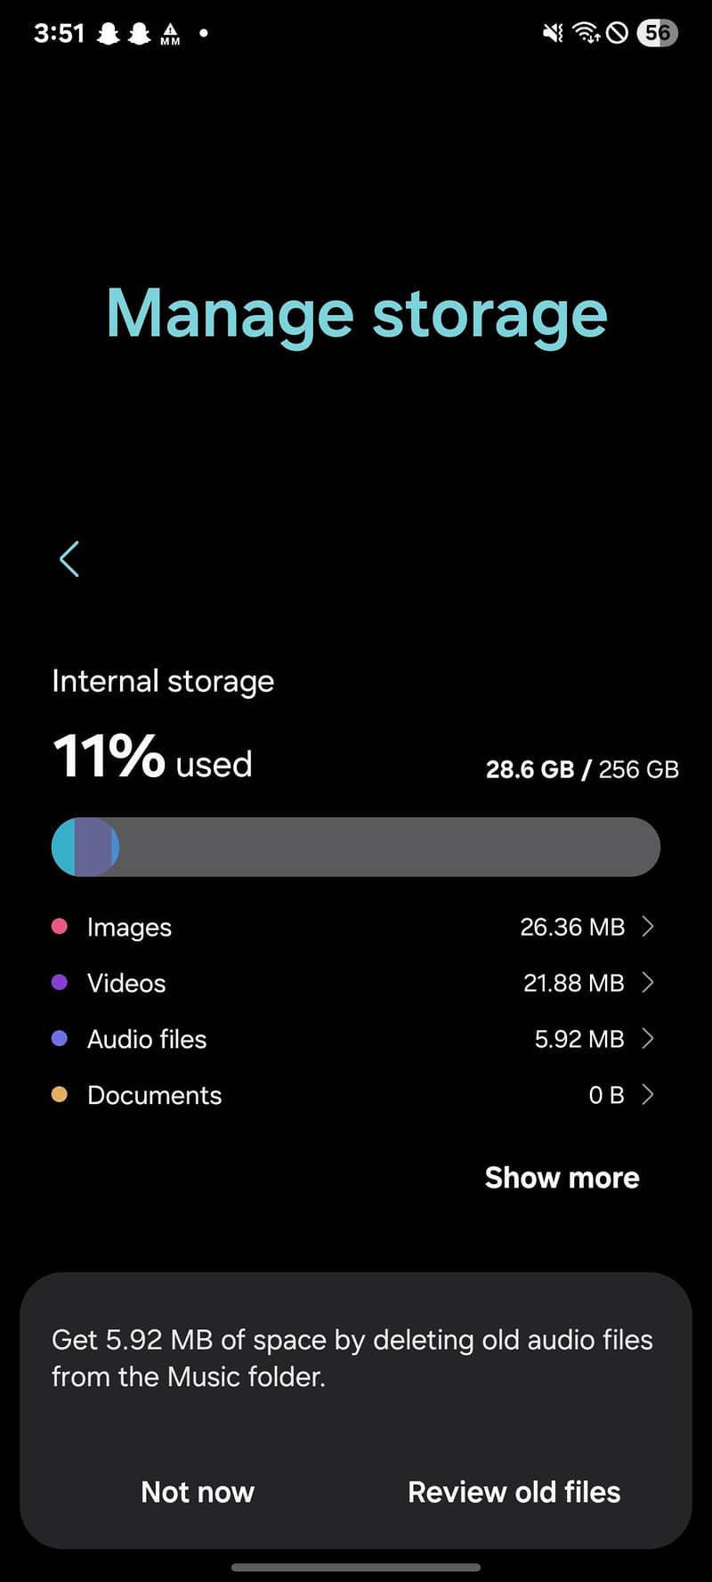This screenshot has width=712, height=1582.
Task: Tap the battery level indicator
Action: click(658, 33)
